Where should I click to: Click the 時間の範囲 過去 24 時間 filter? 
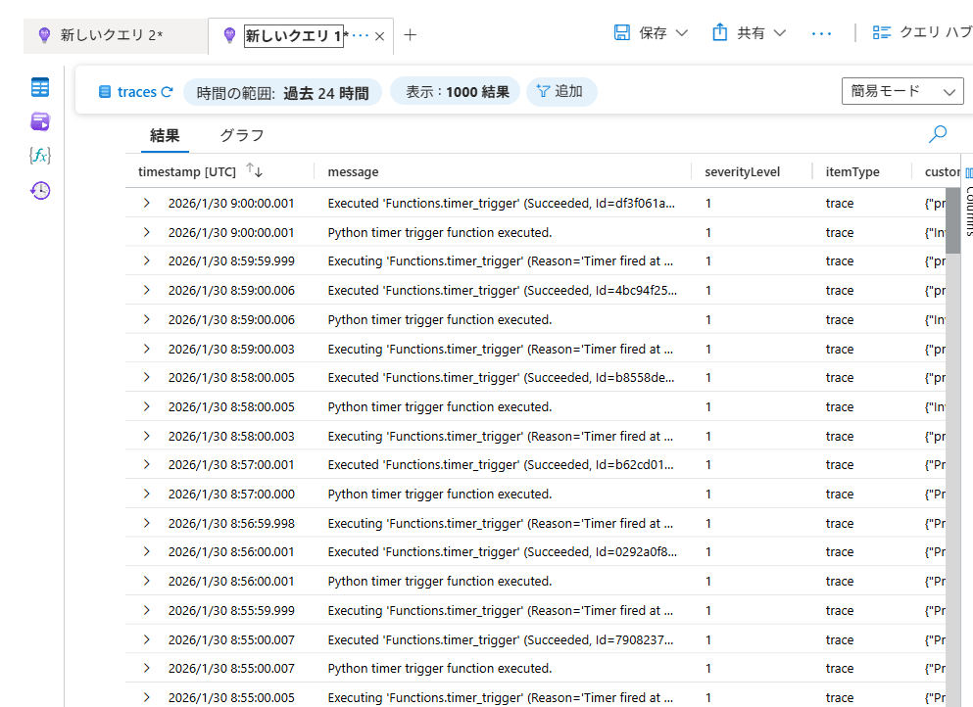(282, 92)
